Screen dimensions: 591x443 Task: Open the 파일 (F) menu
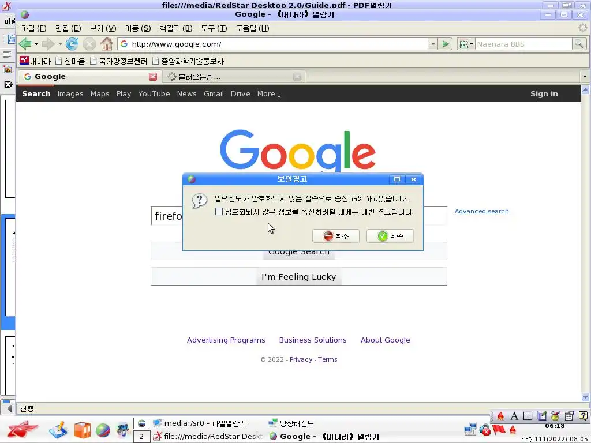[x=34, y=28]
